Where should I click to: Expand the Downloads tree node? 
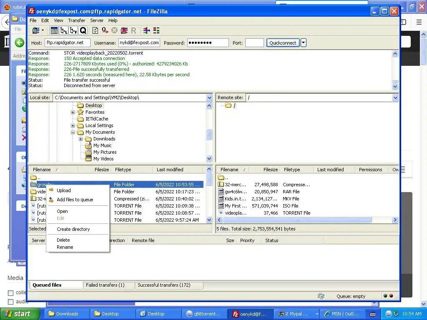click(x=80, y=139)
